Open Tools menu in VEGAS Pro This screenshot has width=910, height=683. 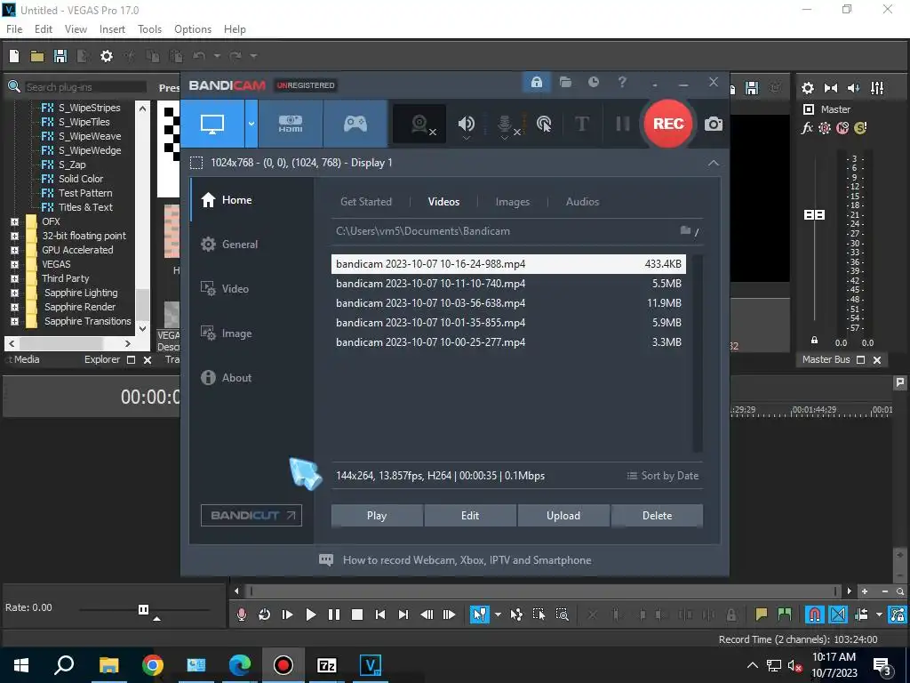(x=149, y=29)
